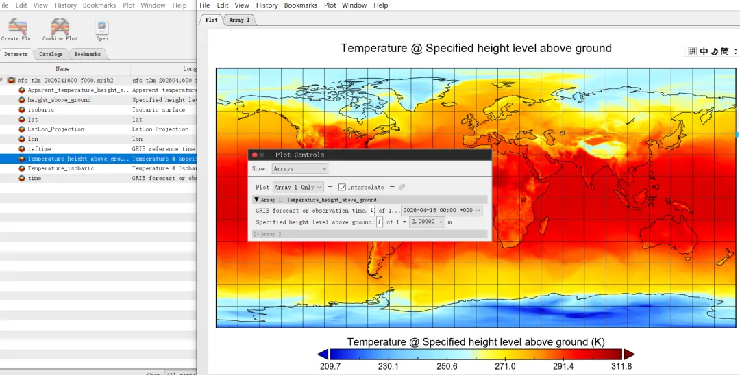Click the Open dataset toolbar icon
Image resolution: width=740 pixels, height=375 pixels.
pos(102,27)
